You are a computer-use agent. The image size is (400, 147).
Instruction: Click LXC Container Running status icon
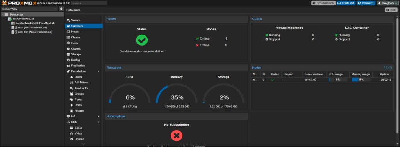pyautogui.click(x=336, y=35)
